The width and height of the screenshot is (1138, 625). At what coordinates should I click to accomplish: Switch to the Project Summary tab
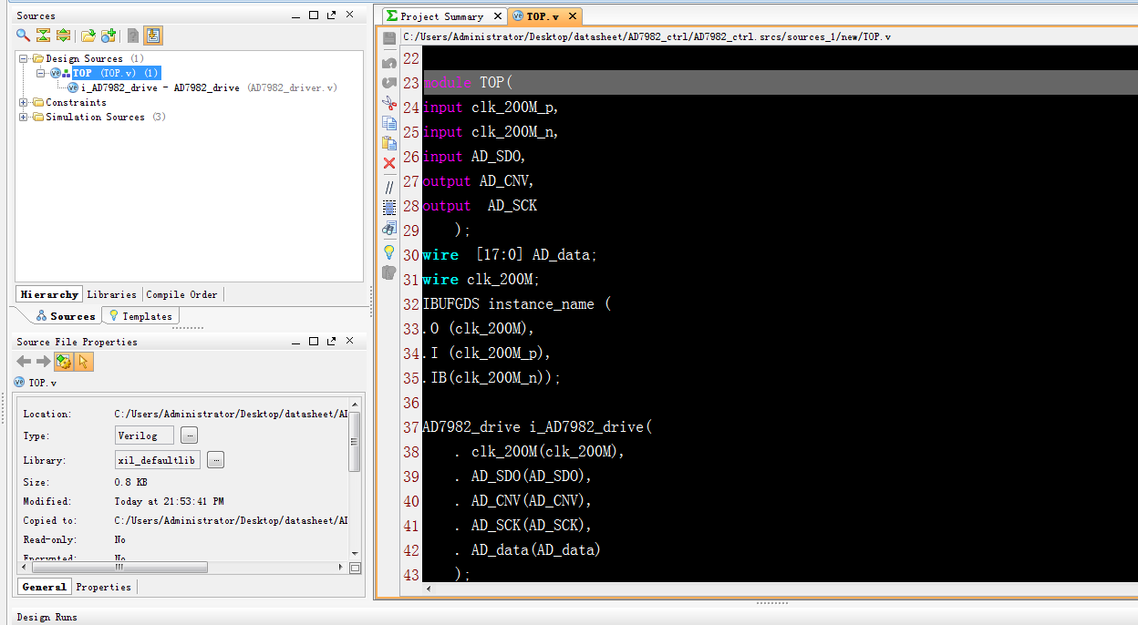[443, 16]
